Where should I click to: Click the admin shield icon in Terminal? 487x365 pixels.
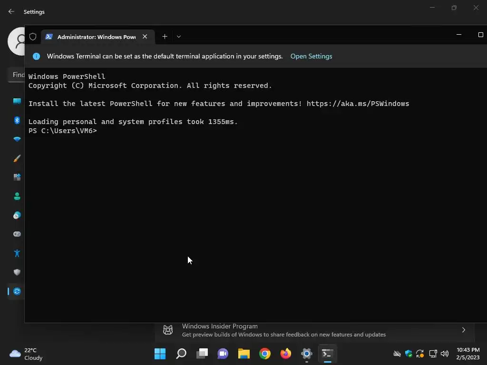pos(33,37)
